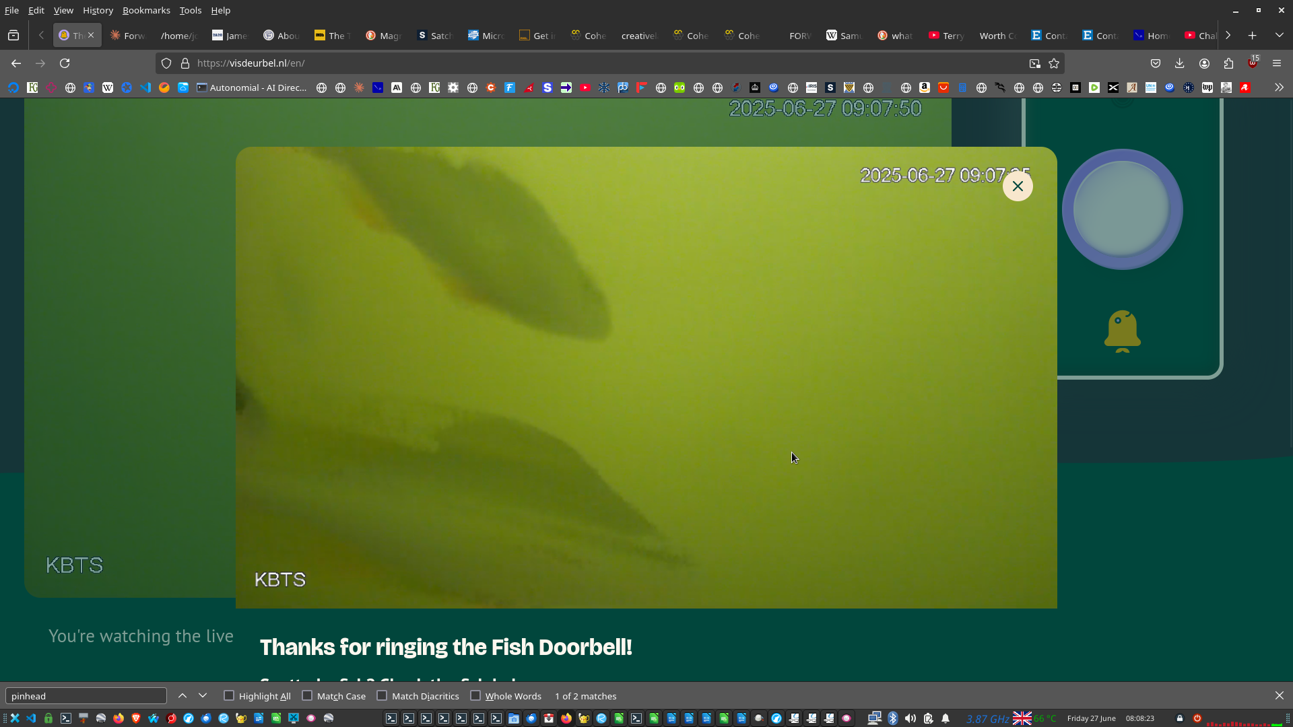Open the History menu
1293x727 pixels.
point(98,10)
